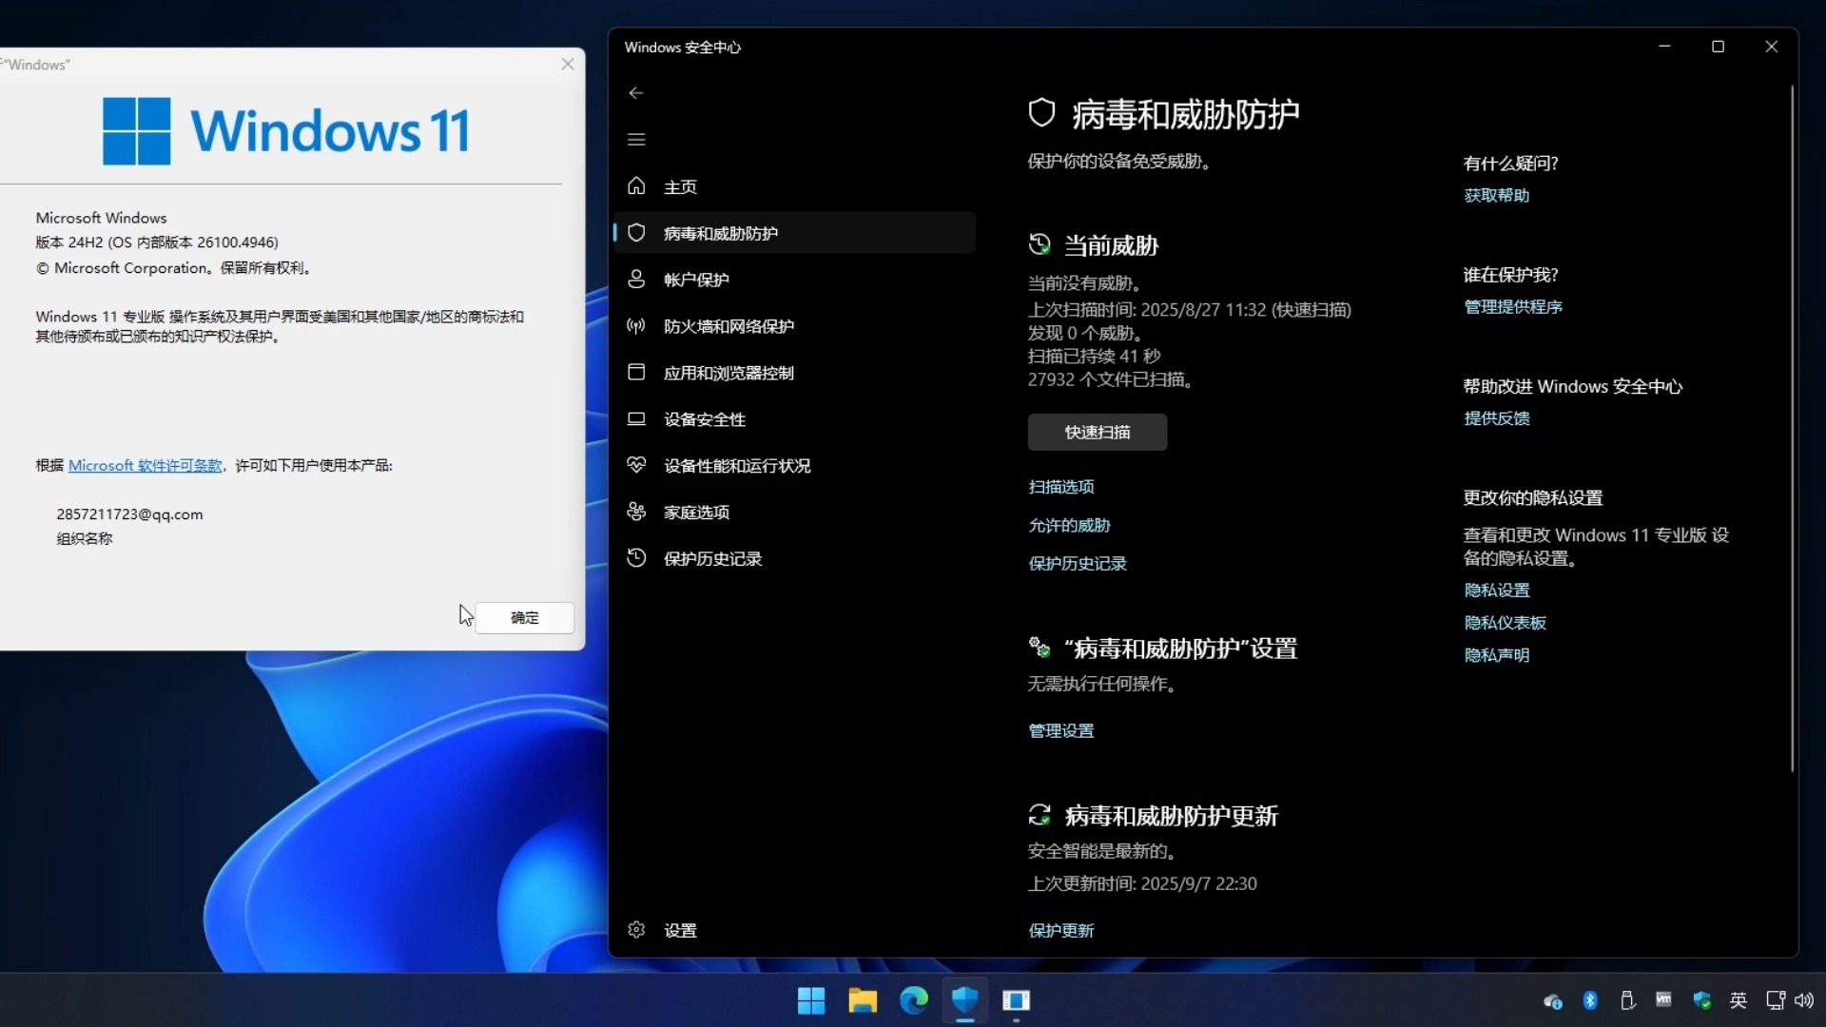Open 设置 at the sidebar bottom
This screenshot has height=1027, width=1826.
tap(794, 930)
